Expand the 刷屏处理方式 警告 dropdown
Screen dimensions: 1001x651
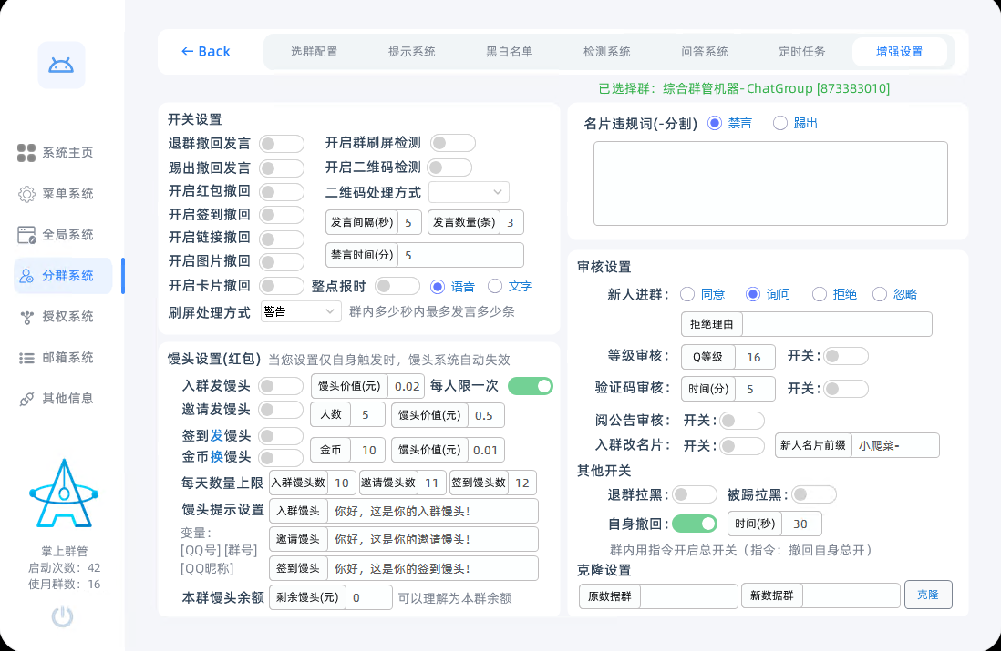click(301, 311)
